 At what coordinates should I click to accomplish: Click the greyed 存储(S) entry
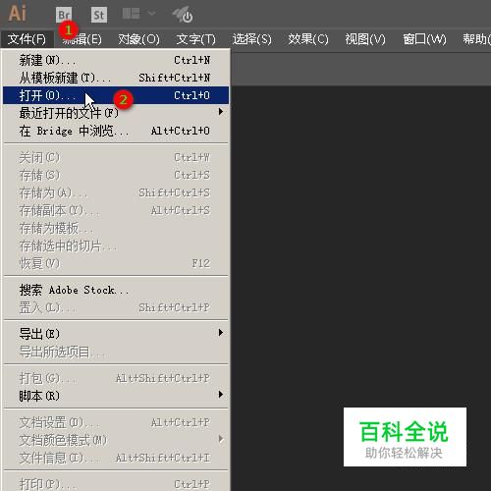(116, 176)
